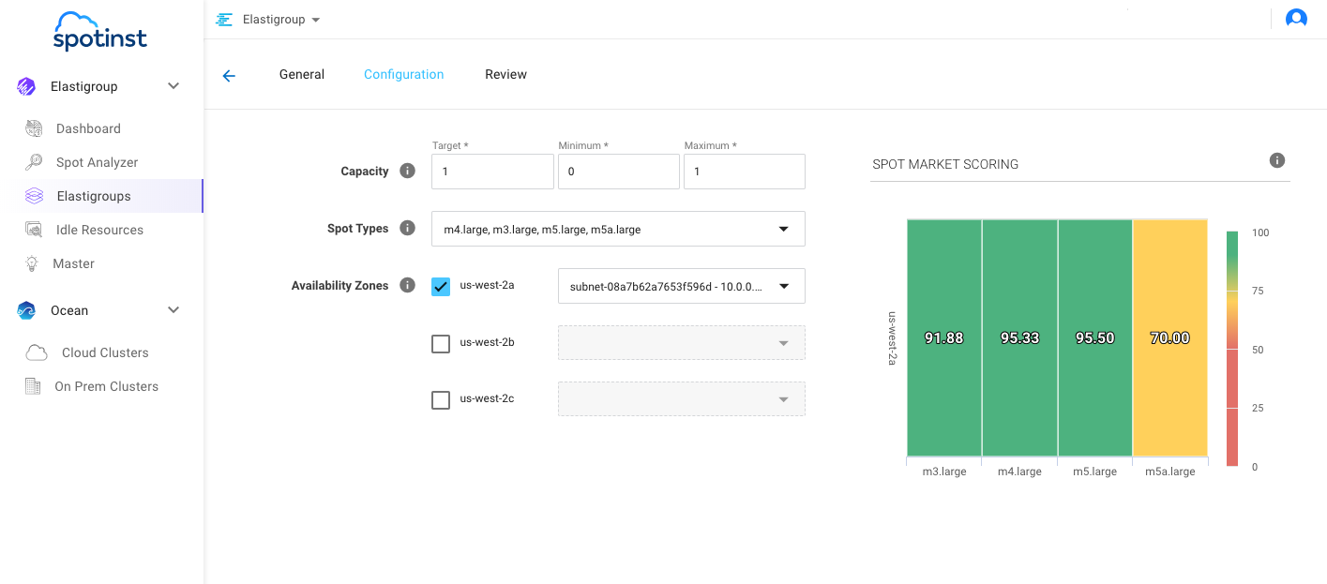The height and width of the screenshot is (584, 1327).
Task: Click the Target capacity input field
Action: [x=492, y=172]
